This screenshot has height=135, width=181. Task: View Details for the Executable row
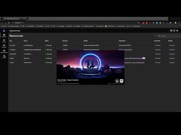click(172, 54)
